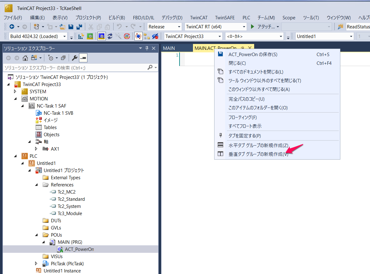Choose すべてのドキュメントを閉じる(L) entry
370x274 pixels.
click(277, 72)
